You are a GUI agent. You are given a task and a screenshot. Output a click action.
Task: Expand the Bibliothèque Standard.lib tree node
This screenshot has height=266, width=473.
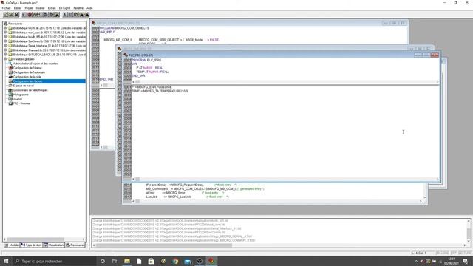(5, 50)
